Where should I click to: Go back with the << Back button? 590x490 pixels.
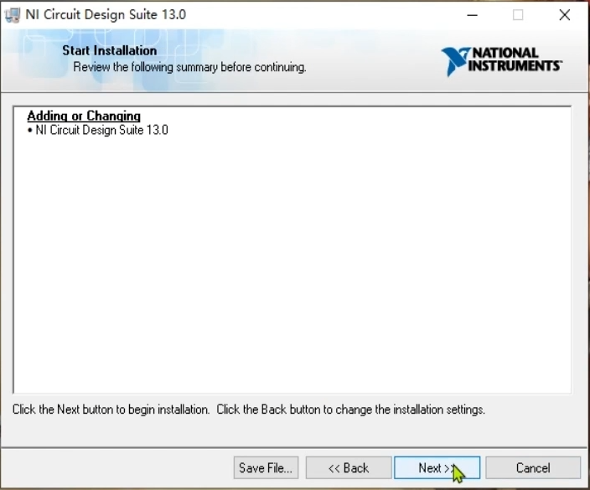[349, 468]
